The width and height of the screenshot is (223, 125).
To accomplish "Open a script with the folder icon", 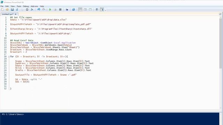I will point(7,10).
